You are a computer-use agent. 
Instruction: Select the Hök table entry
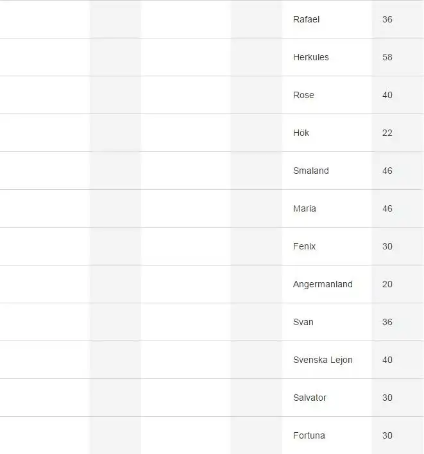[x=301, y=133]
